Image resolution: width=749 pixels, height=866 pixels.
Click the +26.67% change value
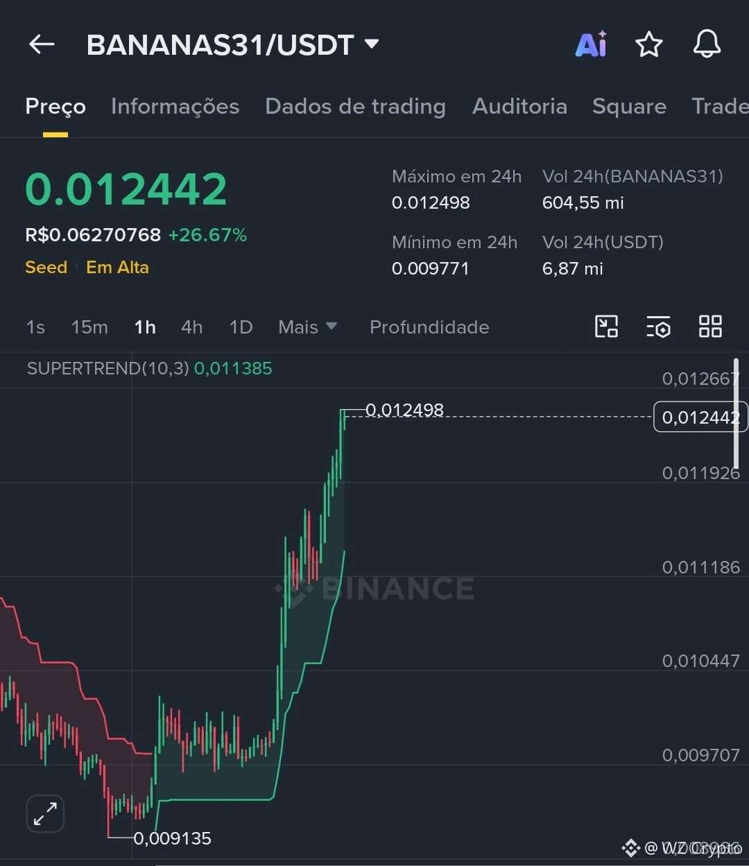point(207,235)
